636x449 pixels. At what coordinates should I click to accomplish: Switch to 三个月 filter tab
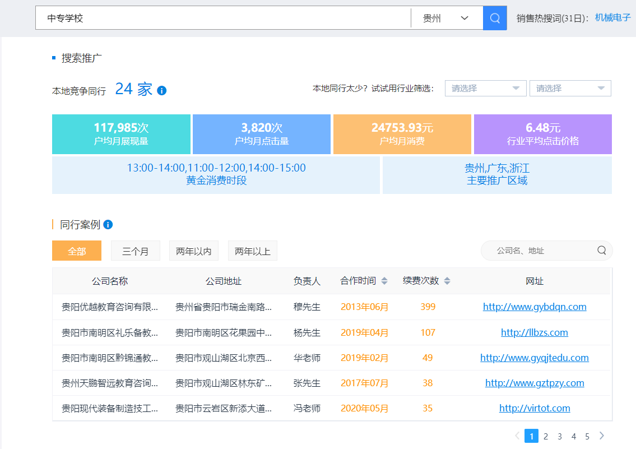click(x=136, y=251)
